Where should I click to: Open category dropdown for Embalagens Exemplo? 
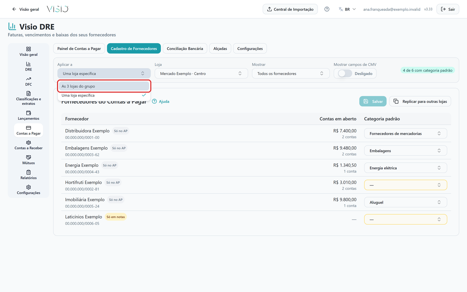pyautogui.click(x=405, y=151)
